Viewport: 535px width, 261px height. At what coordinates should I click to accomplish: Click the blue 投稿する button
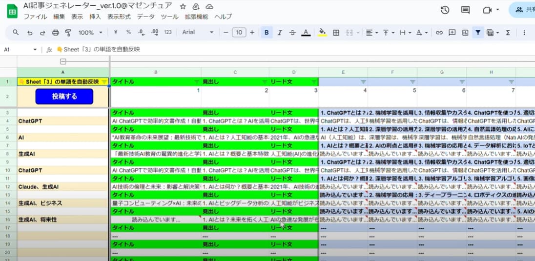click(x=64, y=97)
